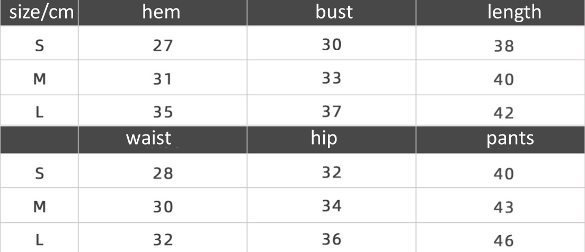Click length value 38 for size S

(503, 46)
